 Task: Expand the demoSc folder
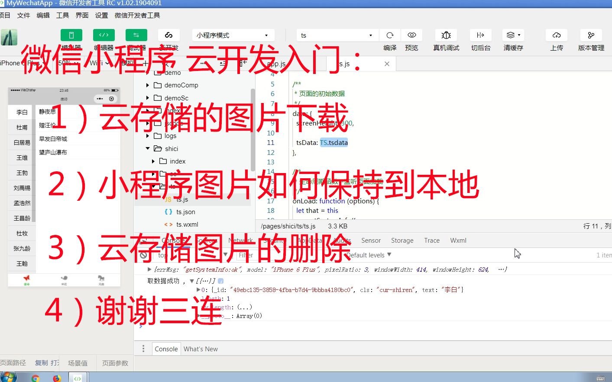[x=148, y=98]
